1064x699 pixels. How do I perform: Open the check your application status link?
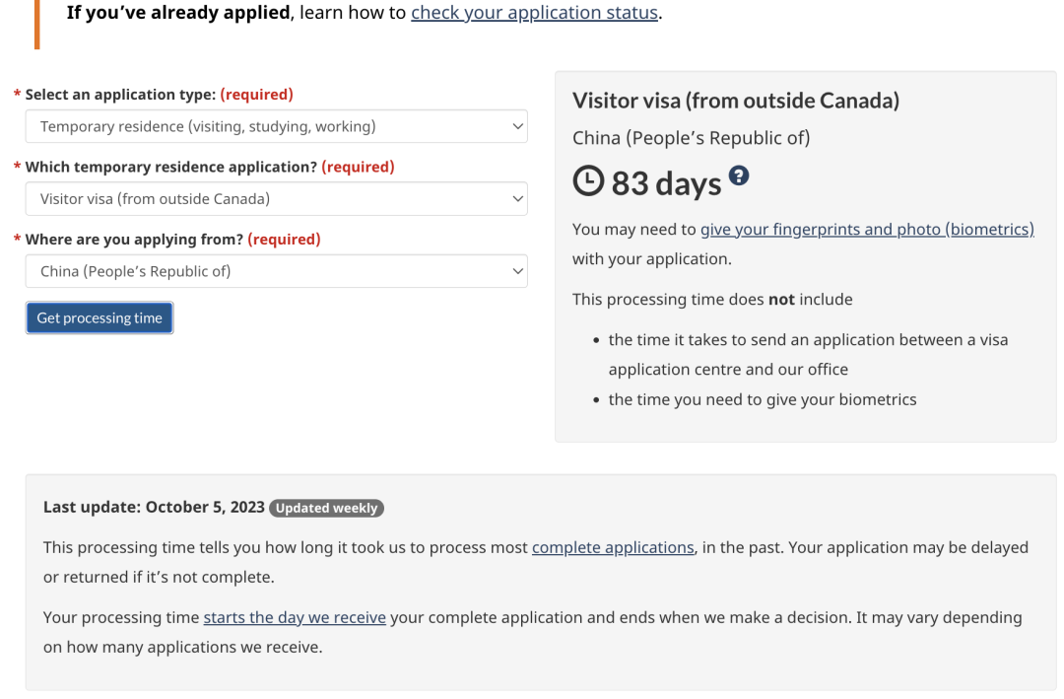pos(534,14)
